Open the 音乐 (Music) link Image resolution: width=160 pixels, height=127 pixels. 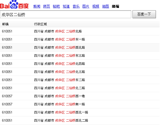[x=76, y=6]
